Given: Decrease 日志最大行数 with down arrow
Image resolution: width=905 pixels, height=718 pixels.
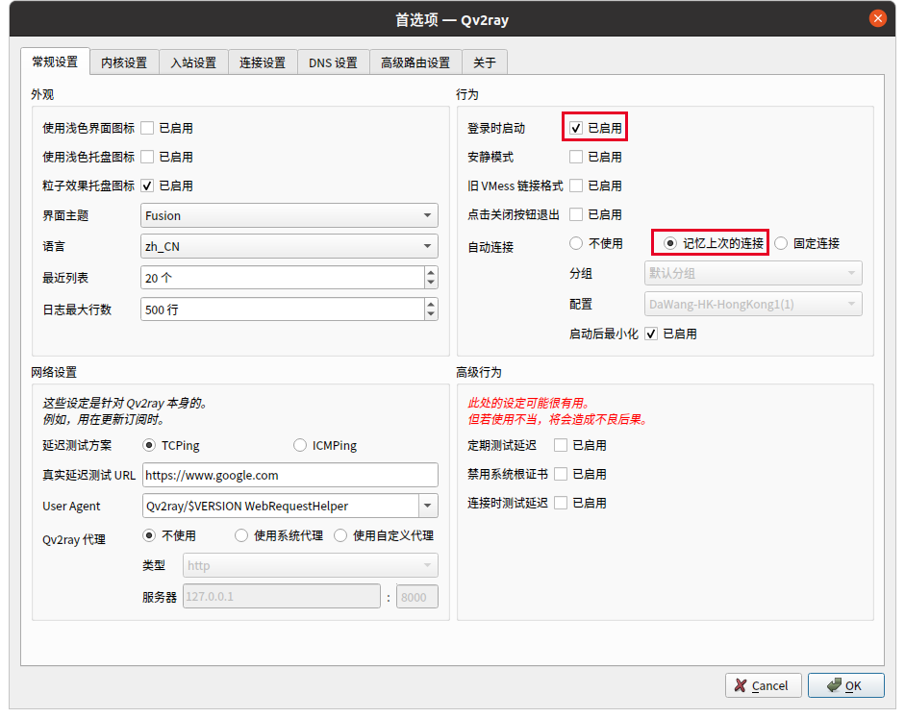Looking at the screenshot, I should pos(431,314).
